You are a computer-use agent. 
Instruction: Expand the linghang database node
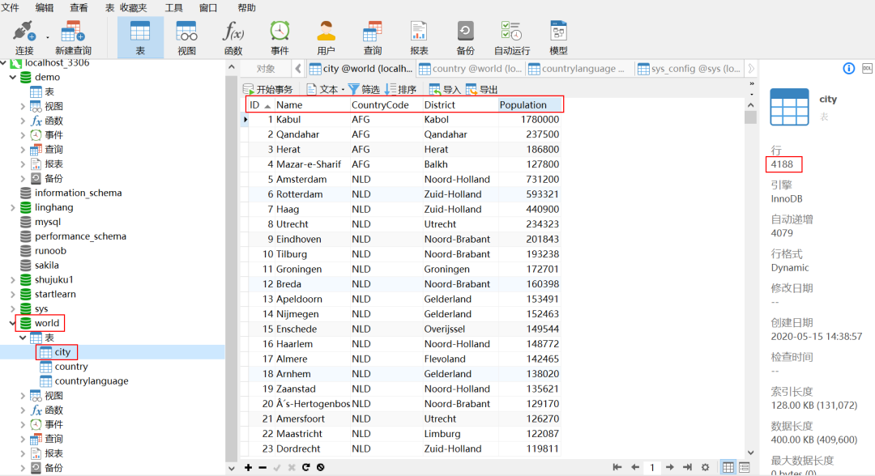12,207
